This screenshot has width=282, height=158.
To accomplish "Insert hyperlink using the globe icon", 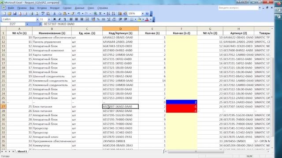I will click(x=95, y=14).
